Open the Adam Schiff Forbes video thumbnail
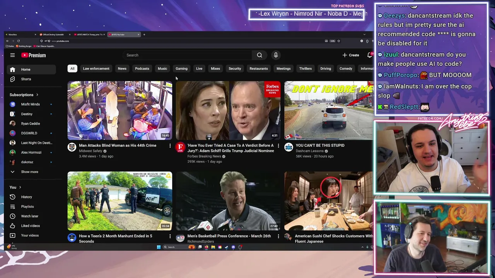The width and height of the screenshot is (495, 278). (228, 110)
